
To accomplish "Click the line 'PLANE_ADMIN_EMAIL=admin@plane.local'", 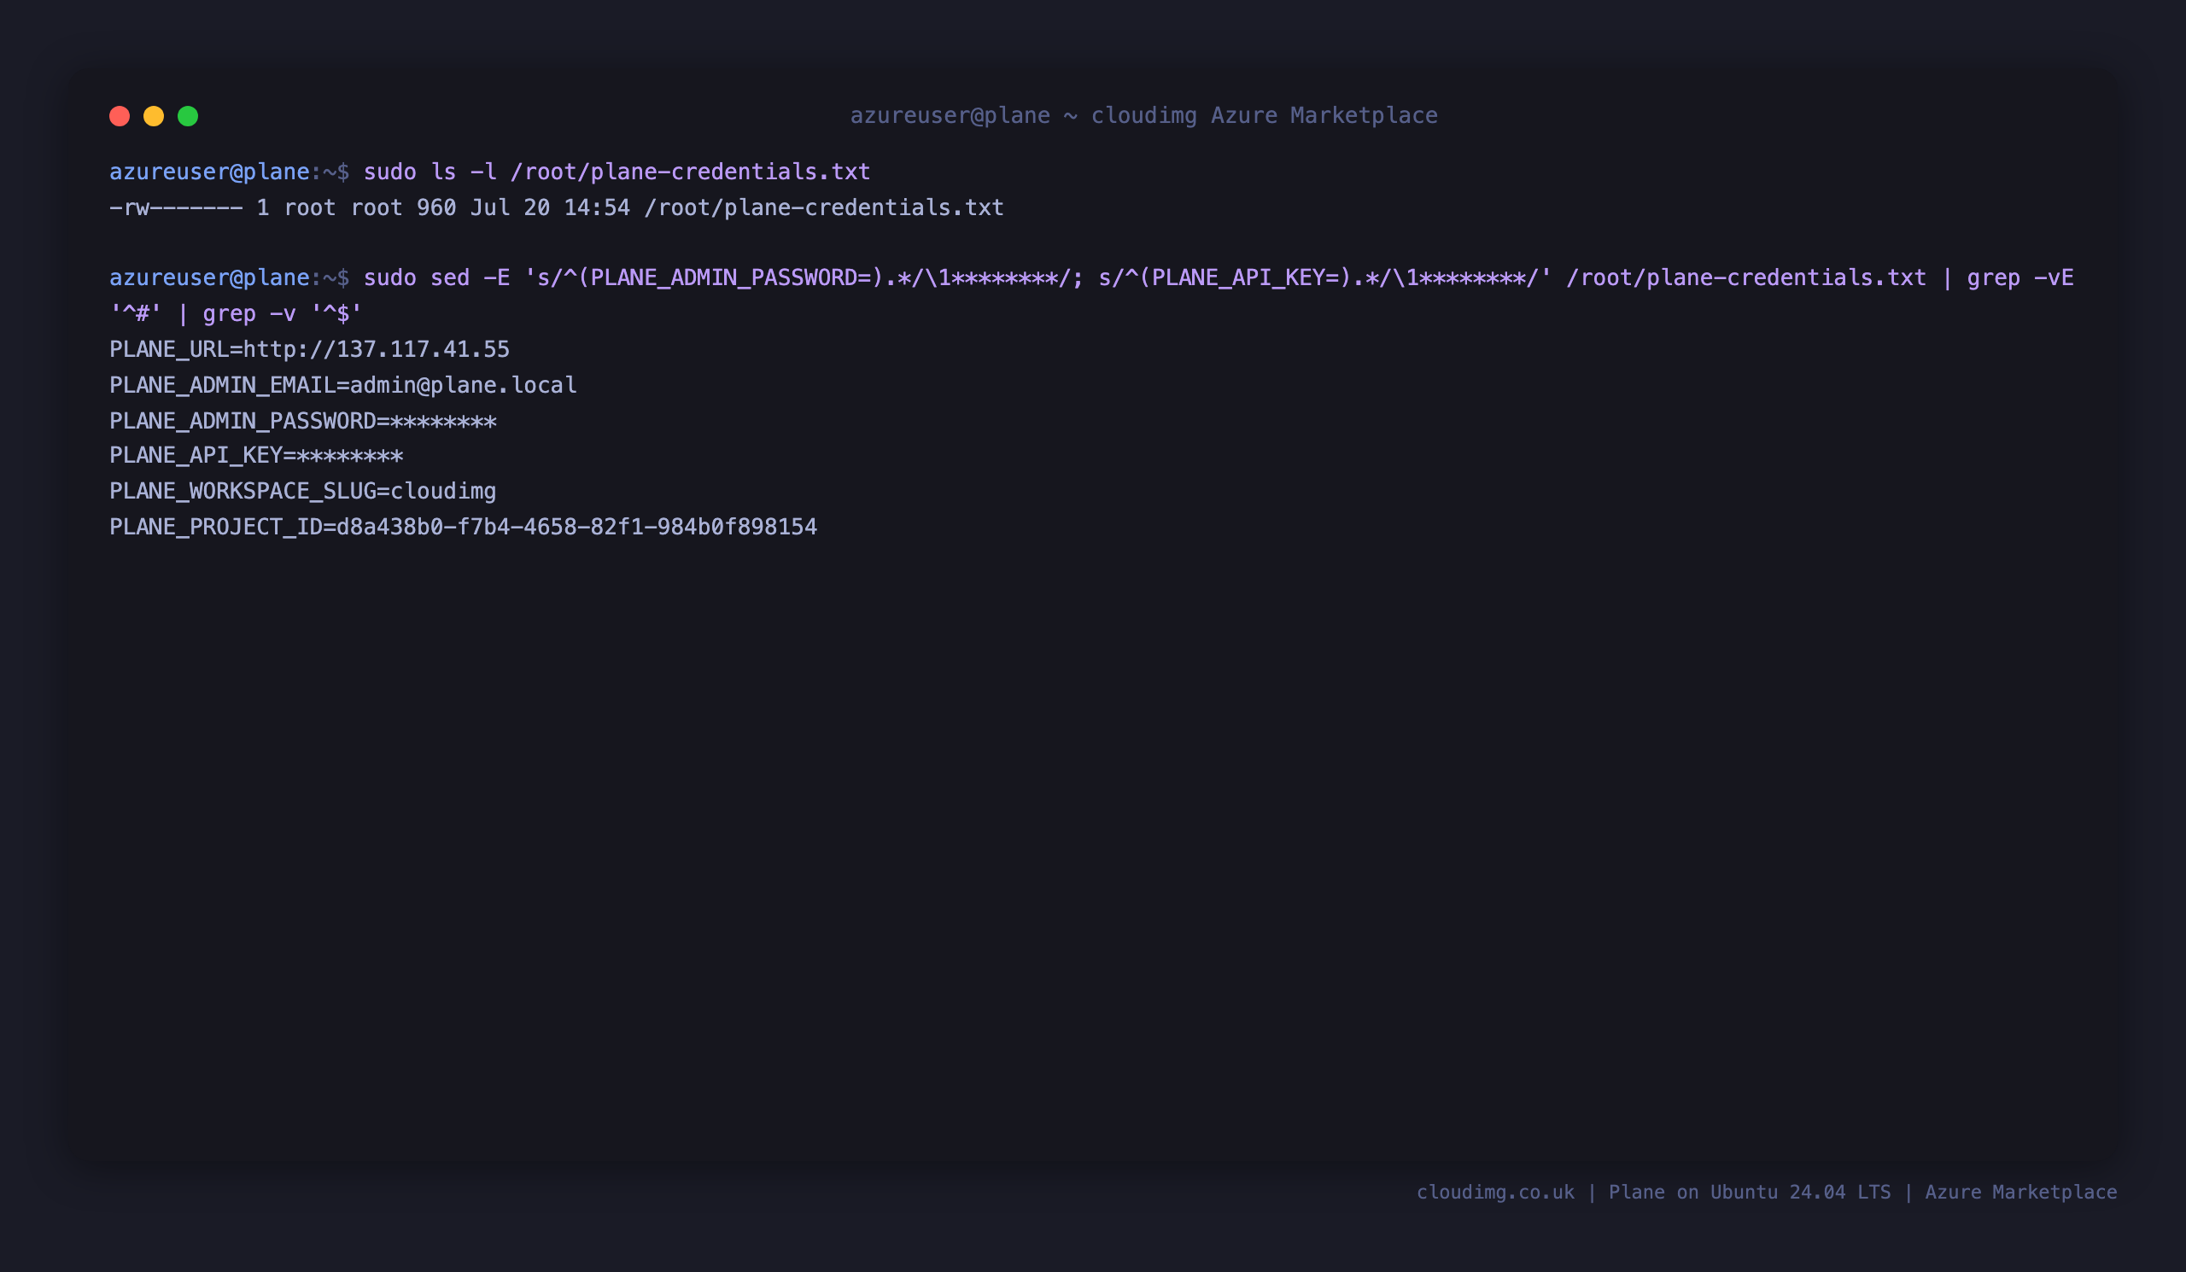I will tap(342, 385).
